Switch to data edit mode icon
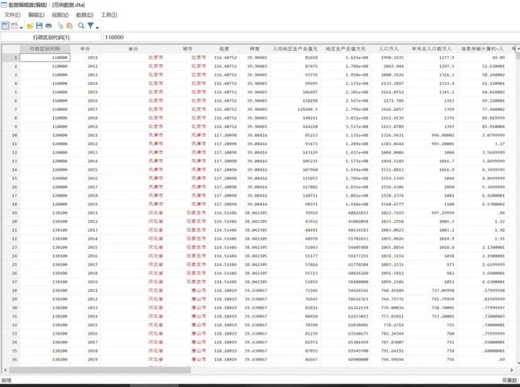 pyautogui.click(x=5, y=26)
